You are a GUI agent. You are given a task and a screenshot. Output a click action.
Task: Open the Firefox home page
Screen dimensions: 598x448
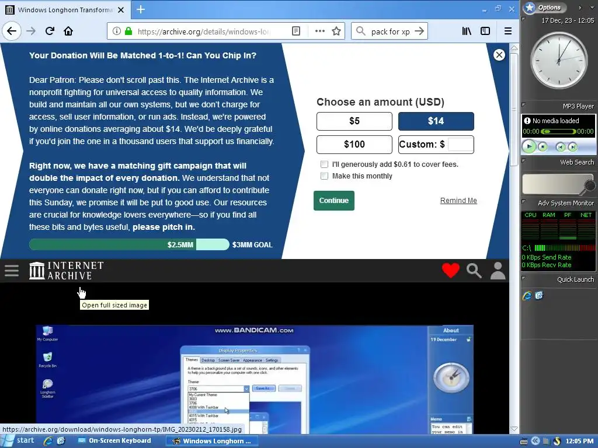coord(68,31)
